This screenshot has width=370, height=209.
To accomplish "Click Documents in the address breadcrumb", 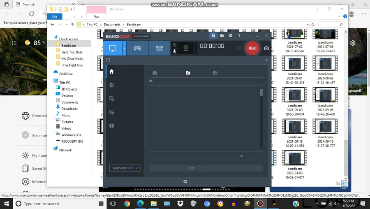I will pyautogui.click(x=112, y=25).
